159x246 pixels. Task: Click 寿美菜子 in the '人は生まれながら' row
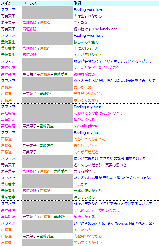click(8, 16)
